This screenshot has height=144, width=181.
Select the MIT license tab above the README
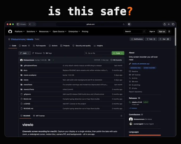tap(39, 116)
